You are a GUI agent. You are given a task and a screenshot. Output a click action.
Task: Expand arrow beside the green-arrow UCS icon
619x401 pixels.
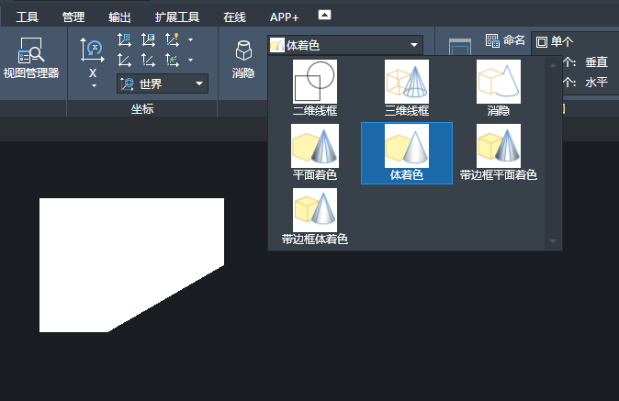(x=191, y=60)
